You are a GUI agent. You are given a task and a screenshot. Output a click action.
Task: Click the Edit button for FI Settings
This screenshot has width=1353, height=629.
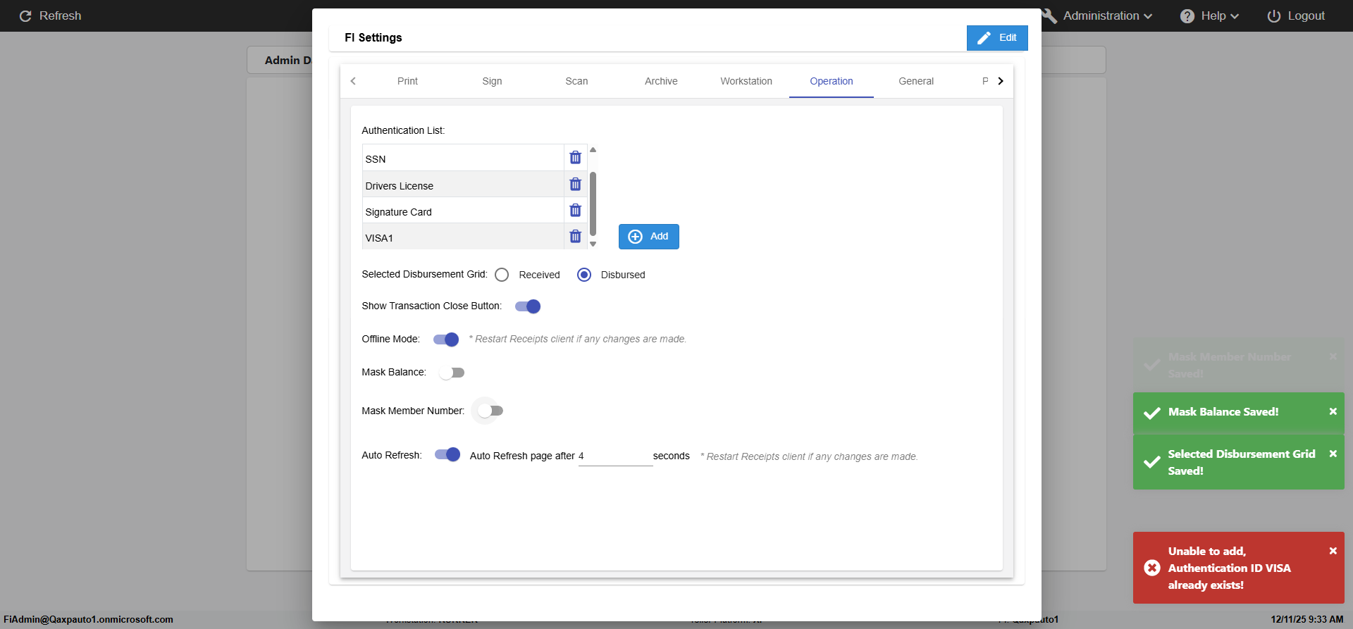tap(996, 38)
